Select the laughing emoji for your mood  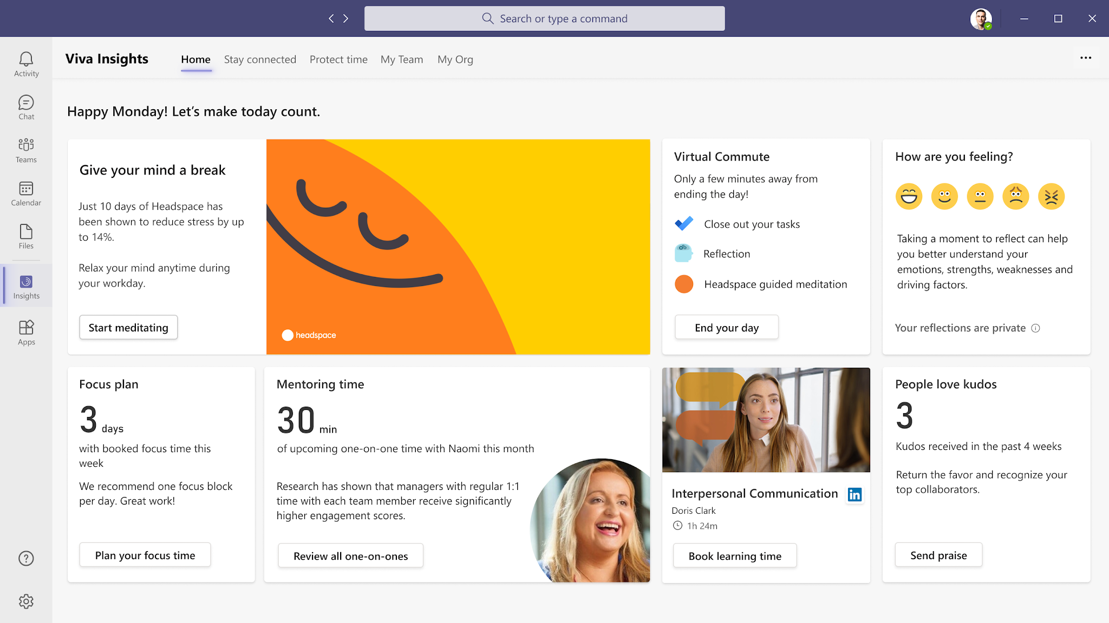(909, 196)
